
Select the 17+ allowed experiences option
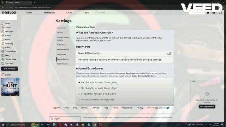click(79, 83)
